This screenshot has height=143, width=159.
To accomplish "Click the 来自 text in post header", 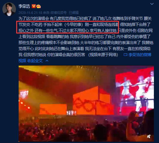I will point(46,13).
